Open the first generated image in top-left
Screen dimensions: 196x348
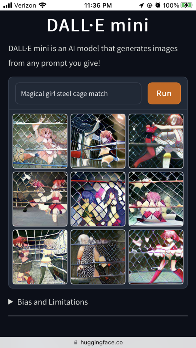point(40,141)
